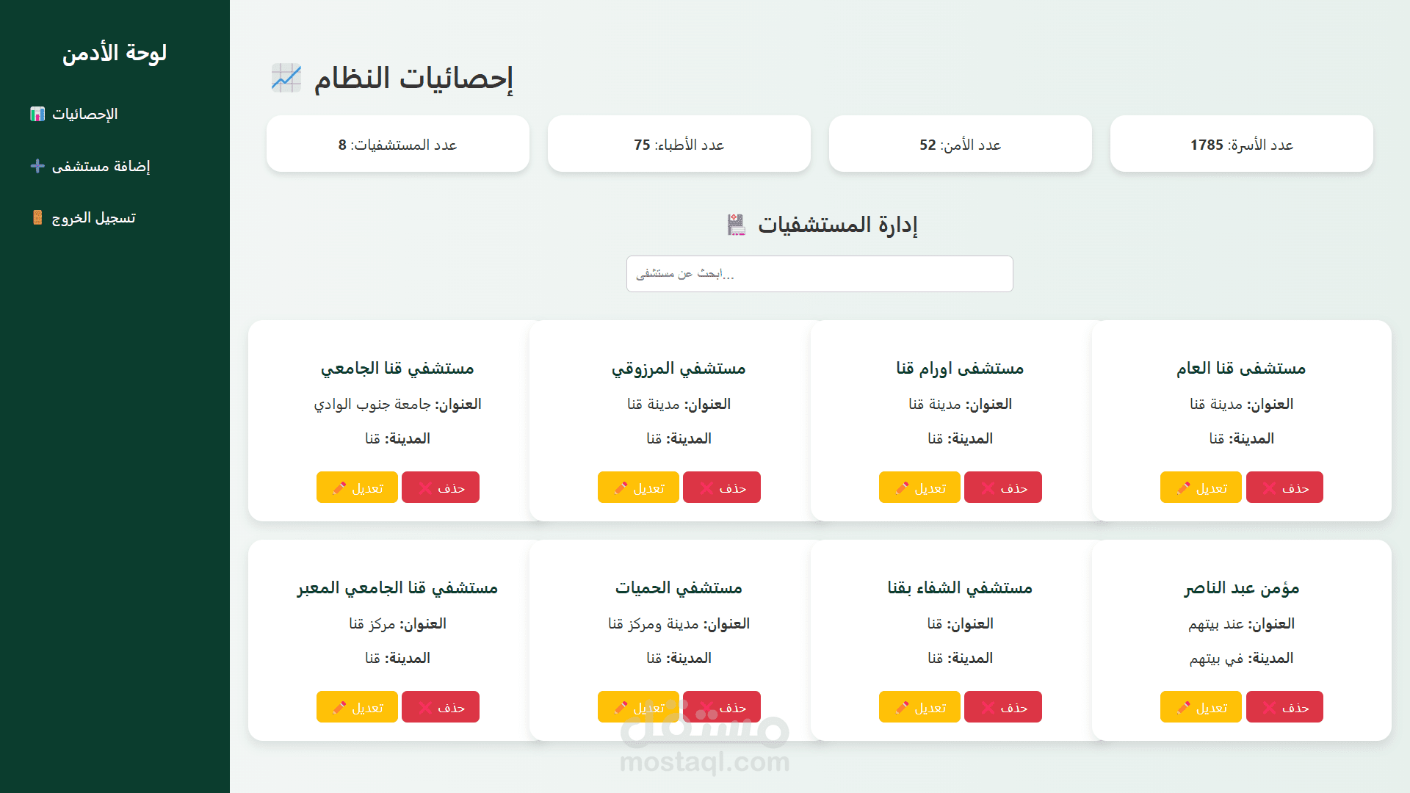Image resolution: width=1410 pixels, height=793 pixels.
Task: Click the red X icon on مستشفى اورام قنا delete button
Action: [988, 488]
